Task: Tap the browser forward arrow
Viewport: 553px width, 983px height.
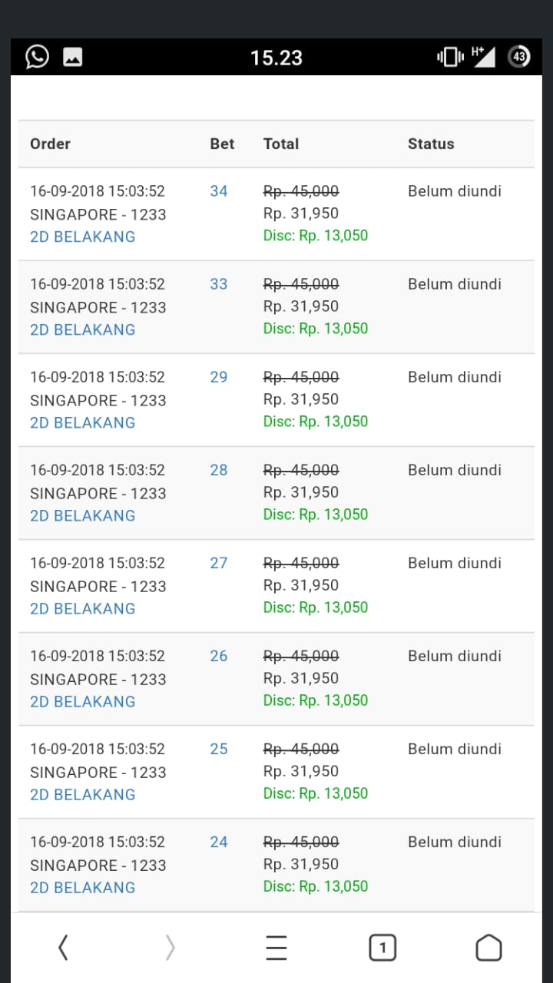Action: (x=170, y=948)
